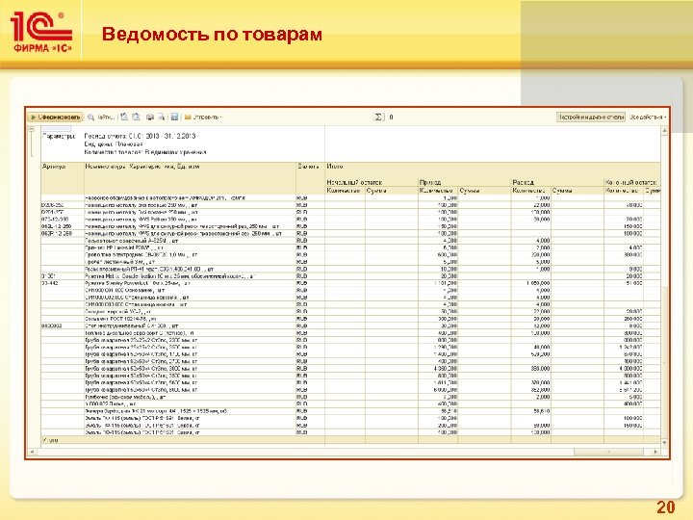Click horizontal scrollbar left arrow
Image resolution: width=693 pixels, height=520 pixels.
(32, 452)
